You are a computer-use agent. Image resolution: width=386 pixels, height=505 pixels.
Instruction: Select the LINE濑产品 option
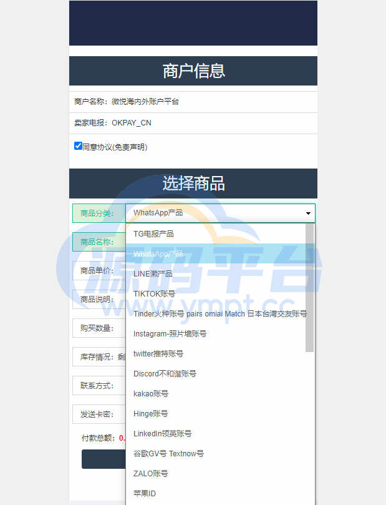tap(216, 274)
